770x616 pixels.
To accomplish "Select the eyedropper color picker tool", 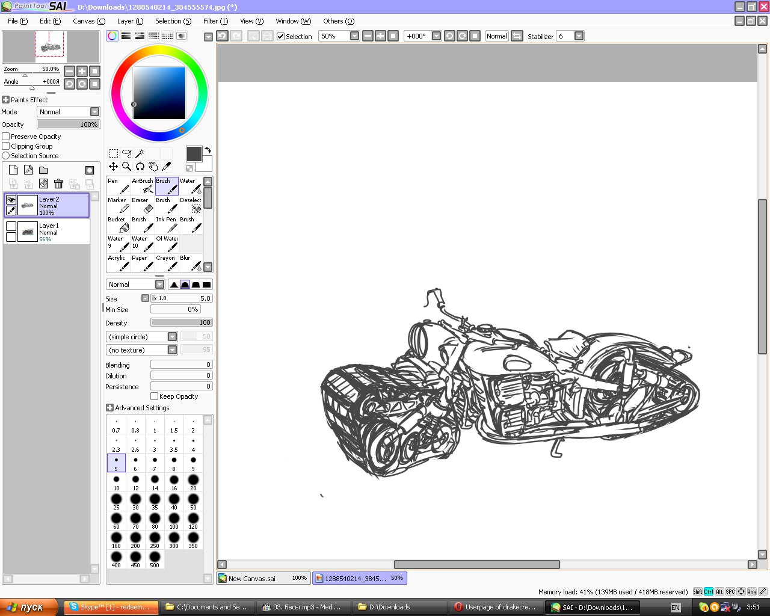I will (x=166, y=167).
